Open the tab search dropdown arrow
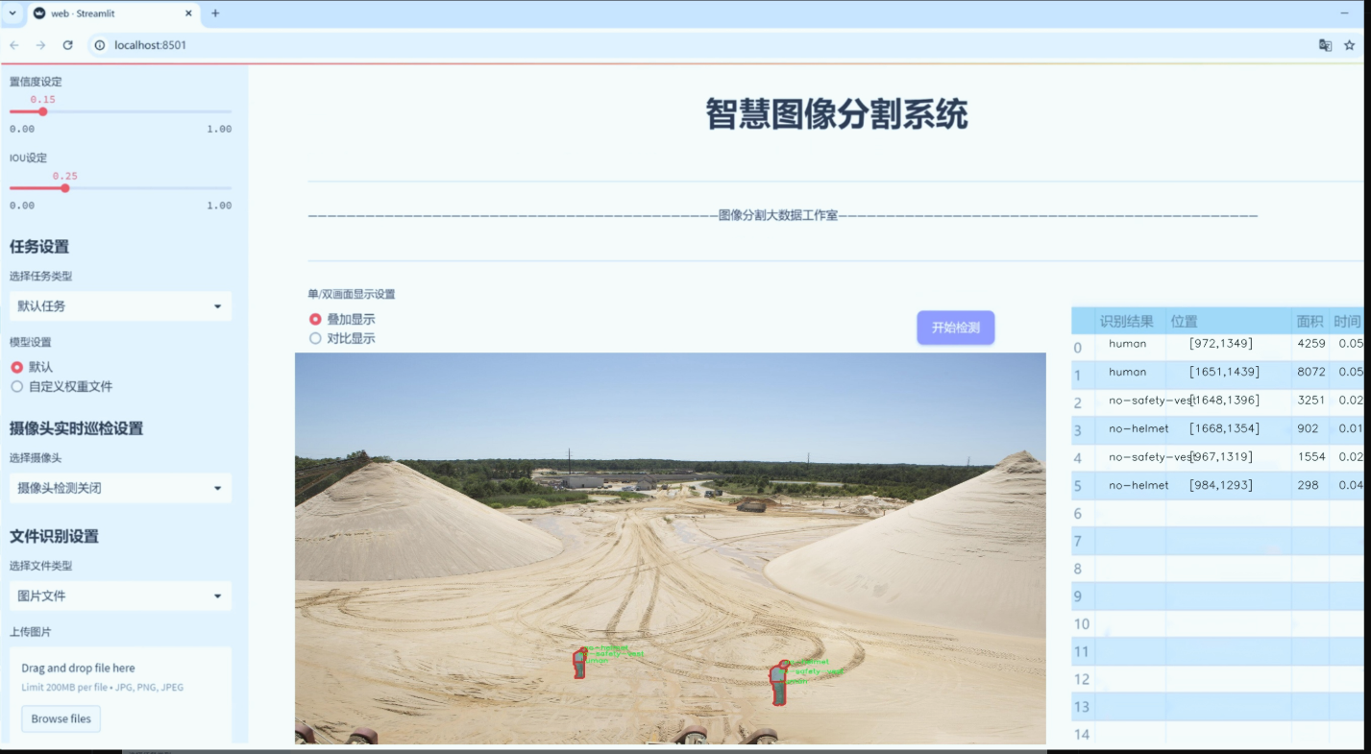The width and height of the screenshot is (1371, 754). [12, 13]
